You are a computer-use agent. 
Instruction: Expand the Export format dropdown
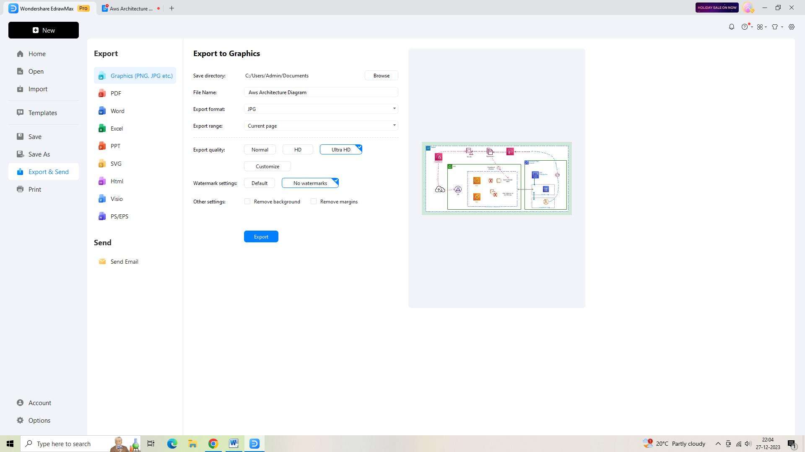click(x=394, y=109)
